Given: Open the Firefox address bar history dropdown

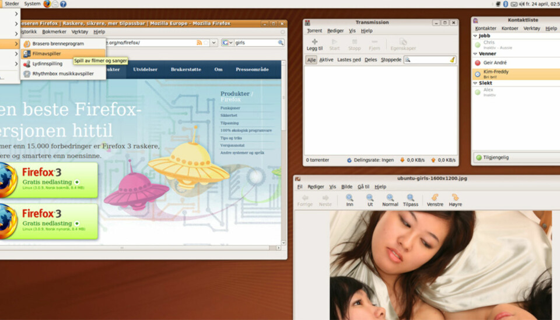Looking at the screenshot, I should 213,43.
